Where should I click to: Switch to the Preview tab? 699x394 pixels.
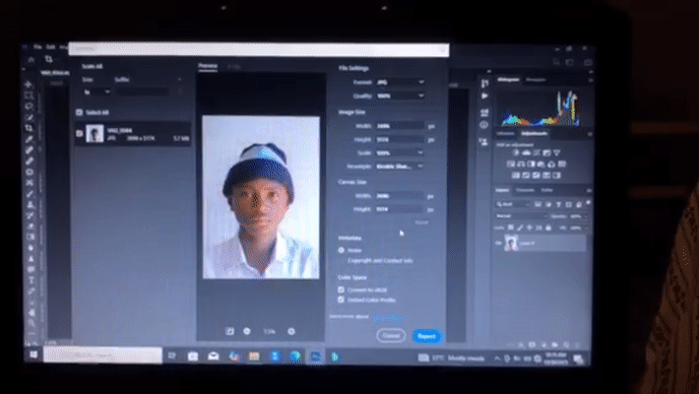(208, 66)
